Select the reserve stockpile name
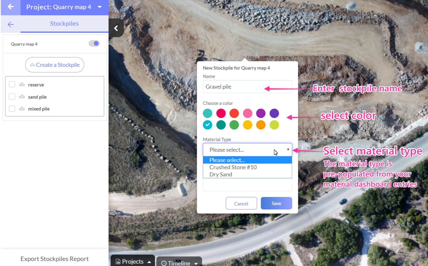This screenshot has width=428, height=266. [36, 85]
